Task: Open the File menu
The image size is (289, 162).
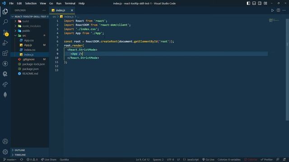Action: pos(11,3)
